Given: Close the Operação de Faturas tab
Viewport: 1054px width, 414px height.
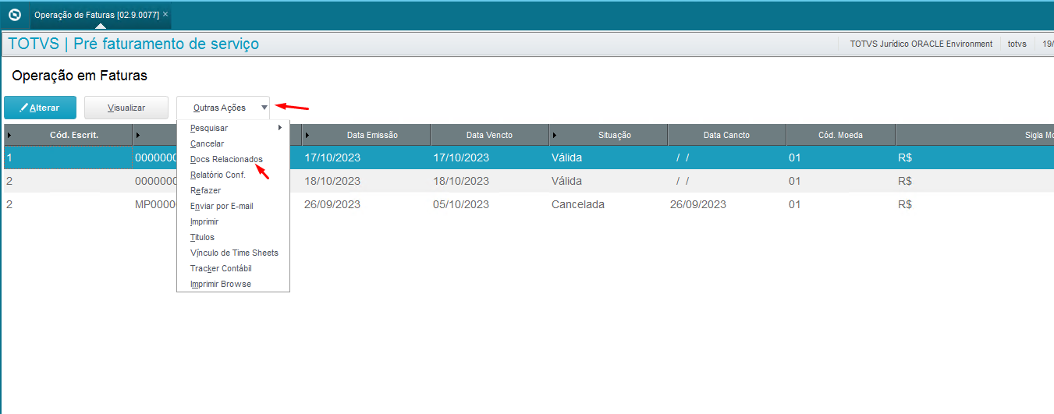Looking at the screenshot, I should point(165,14).
